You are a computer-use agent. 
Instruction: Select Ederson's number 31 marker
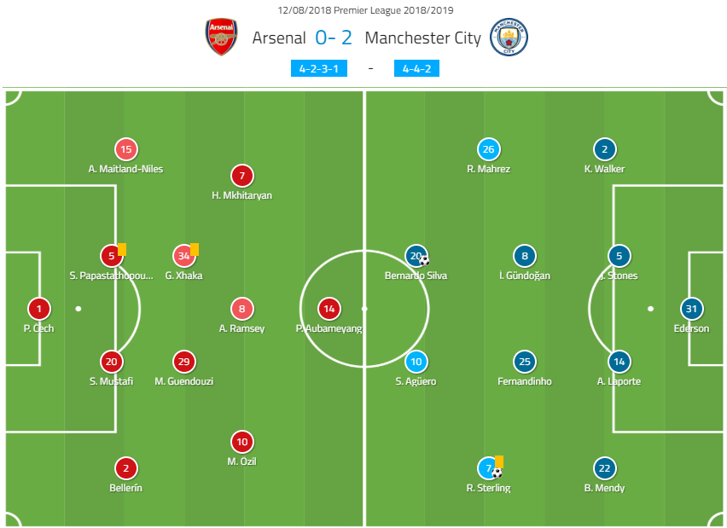691,309
